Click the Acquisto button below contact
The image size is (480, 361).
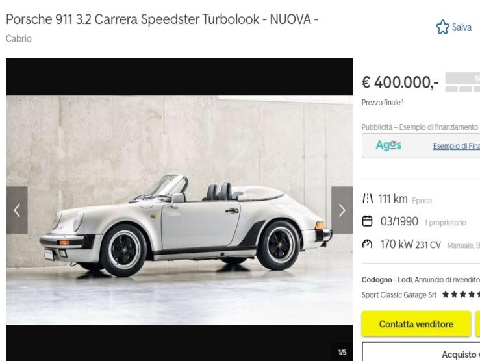[x=421, y=351]
